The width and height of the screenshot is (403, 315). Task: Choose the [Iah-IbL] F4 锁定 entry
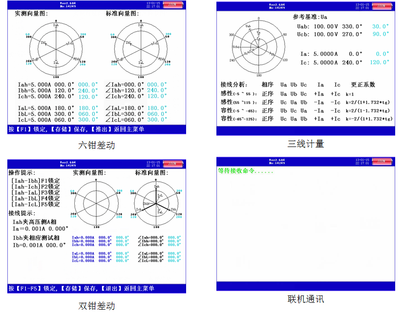35,198
